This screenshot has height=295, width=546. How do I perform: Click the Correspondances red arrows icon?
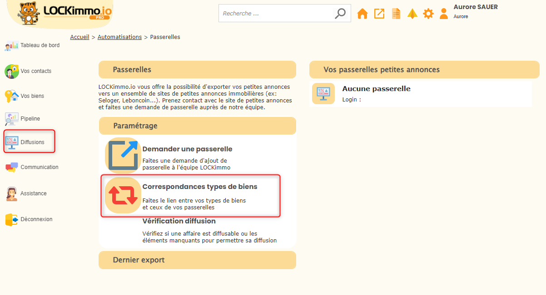click(123, 195)
